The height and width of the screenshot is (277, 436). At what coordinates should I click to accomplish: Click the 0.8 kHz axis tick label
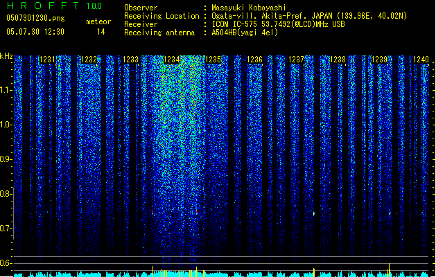[x=6, y=194]
